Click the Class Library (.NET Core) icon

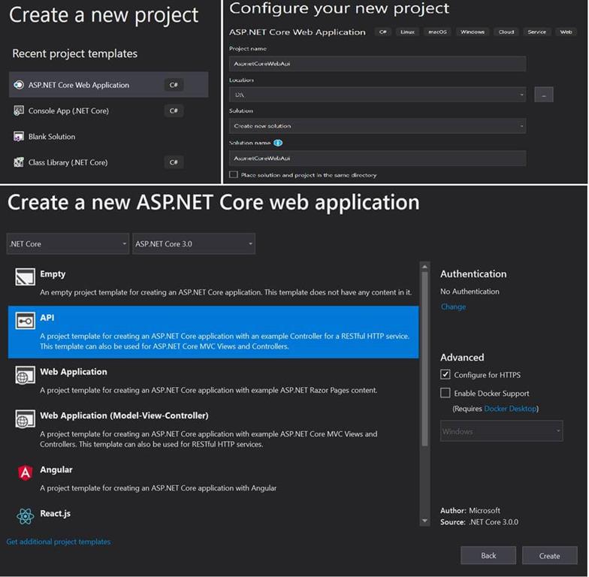click(x=18, y=162)
